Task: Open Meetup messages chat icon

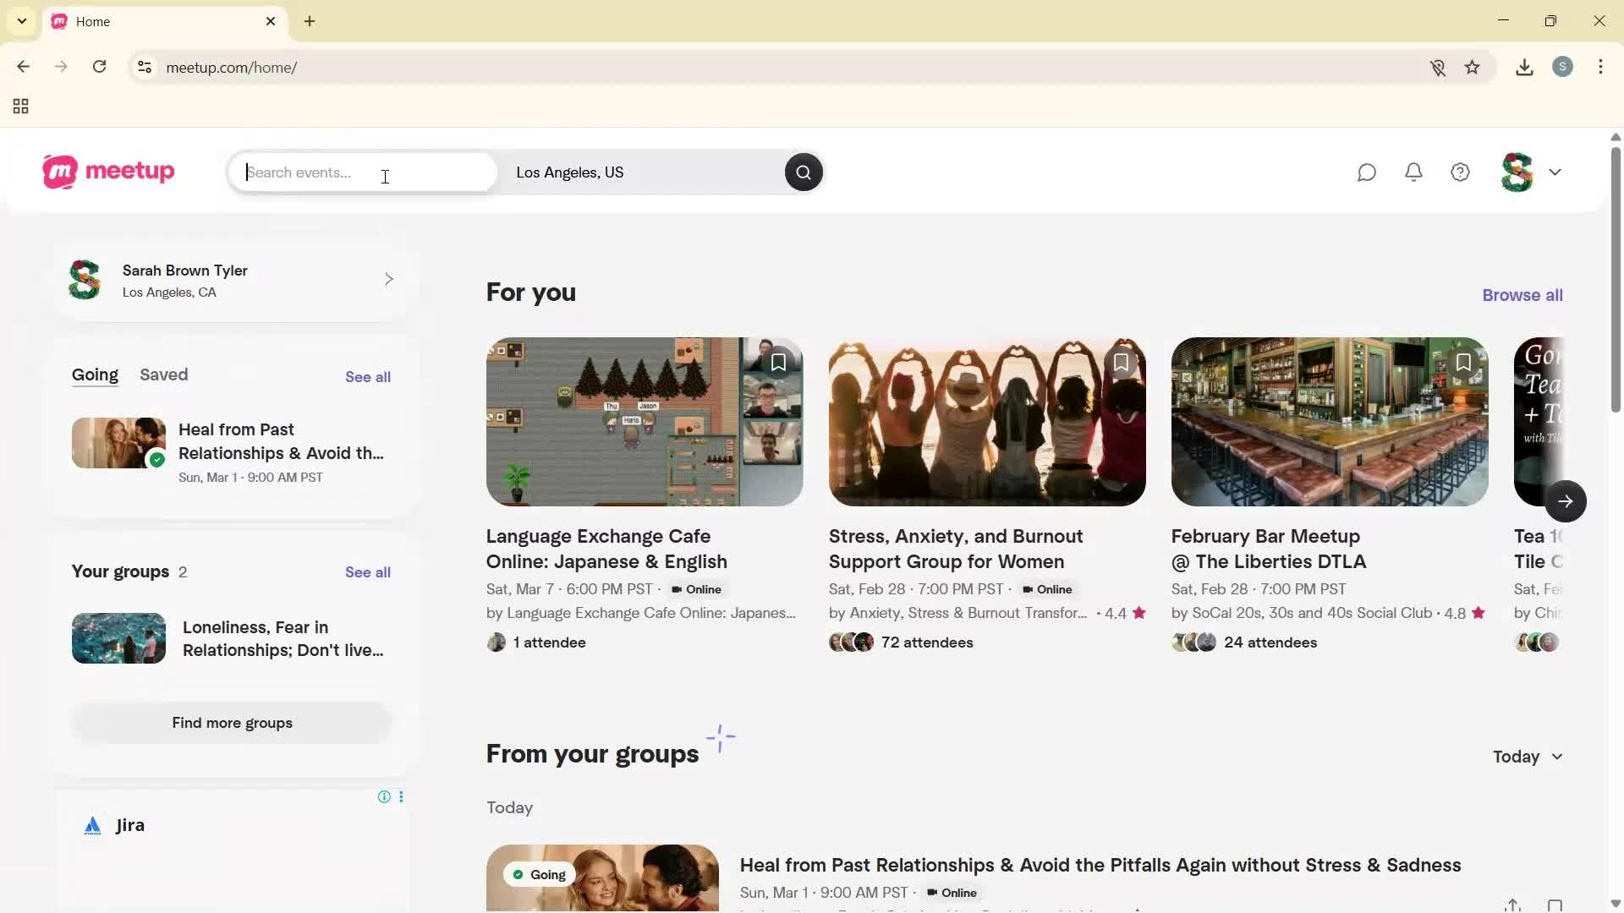Action: (x=1367, y=172)
